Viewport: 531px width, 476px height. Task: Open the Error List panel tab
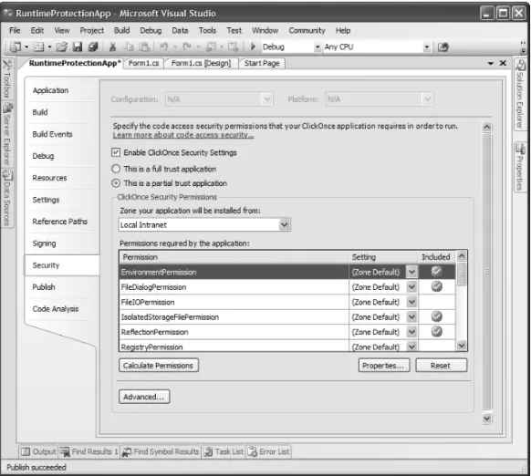[x=268, y=451]
